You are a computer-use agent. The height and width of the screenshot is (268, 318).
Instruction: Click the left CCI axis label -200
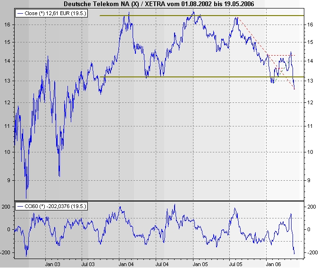coord(6,252)
